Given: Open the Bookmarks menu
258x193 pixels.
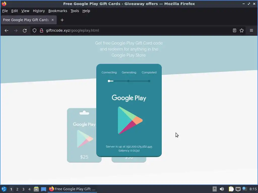Looking at the screenshot, I should click(58, 11).
